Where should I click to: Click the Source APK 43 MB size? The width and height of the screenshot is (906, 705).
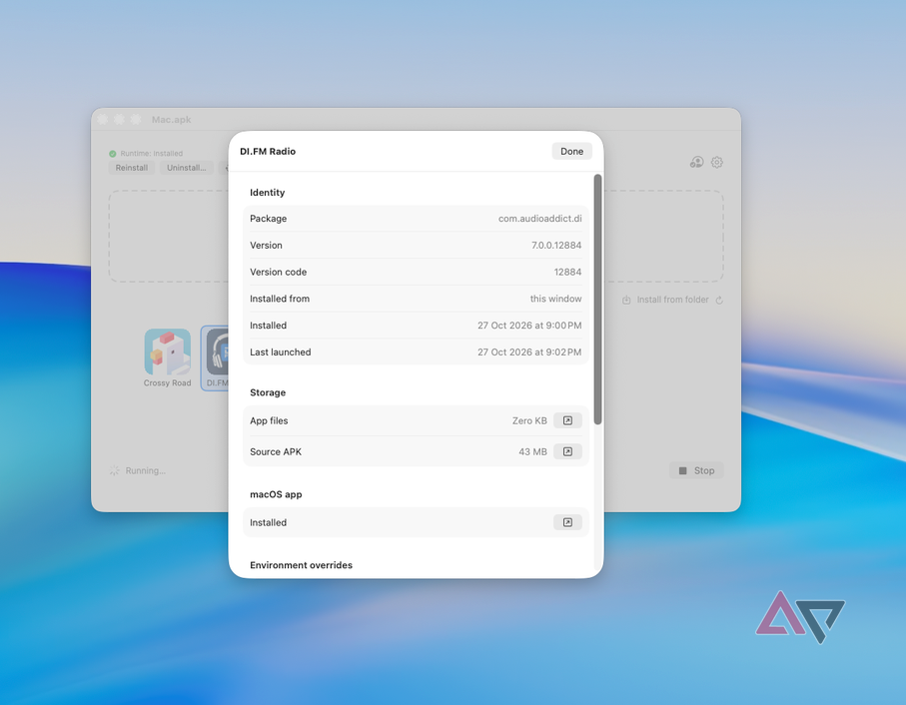point(532,451)
